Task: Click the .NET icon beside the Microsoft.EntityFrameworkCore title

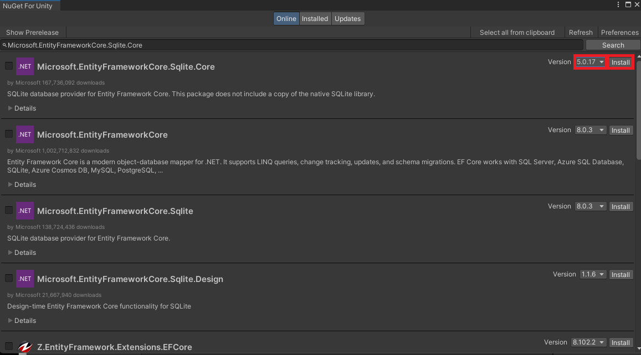Action: coord(25,135)
